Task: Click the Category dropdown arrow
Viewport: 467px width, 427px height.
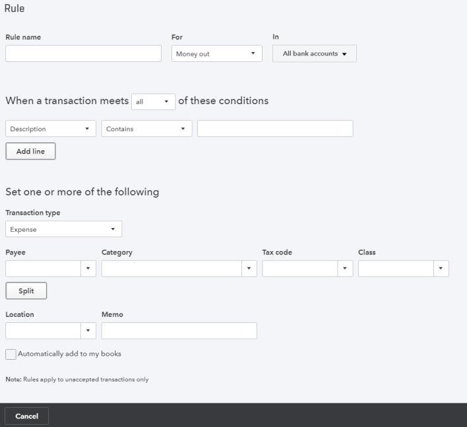Action: (249, 268)
